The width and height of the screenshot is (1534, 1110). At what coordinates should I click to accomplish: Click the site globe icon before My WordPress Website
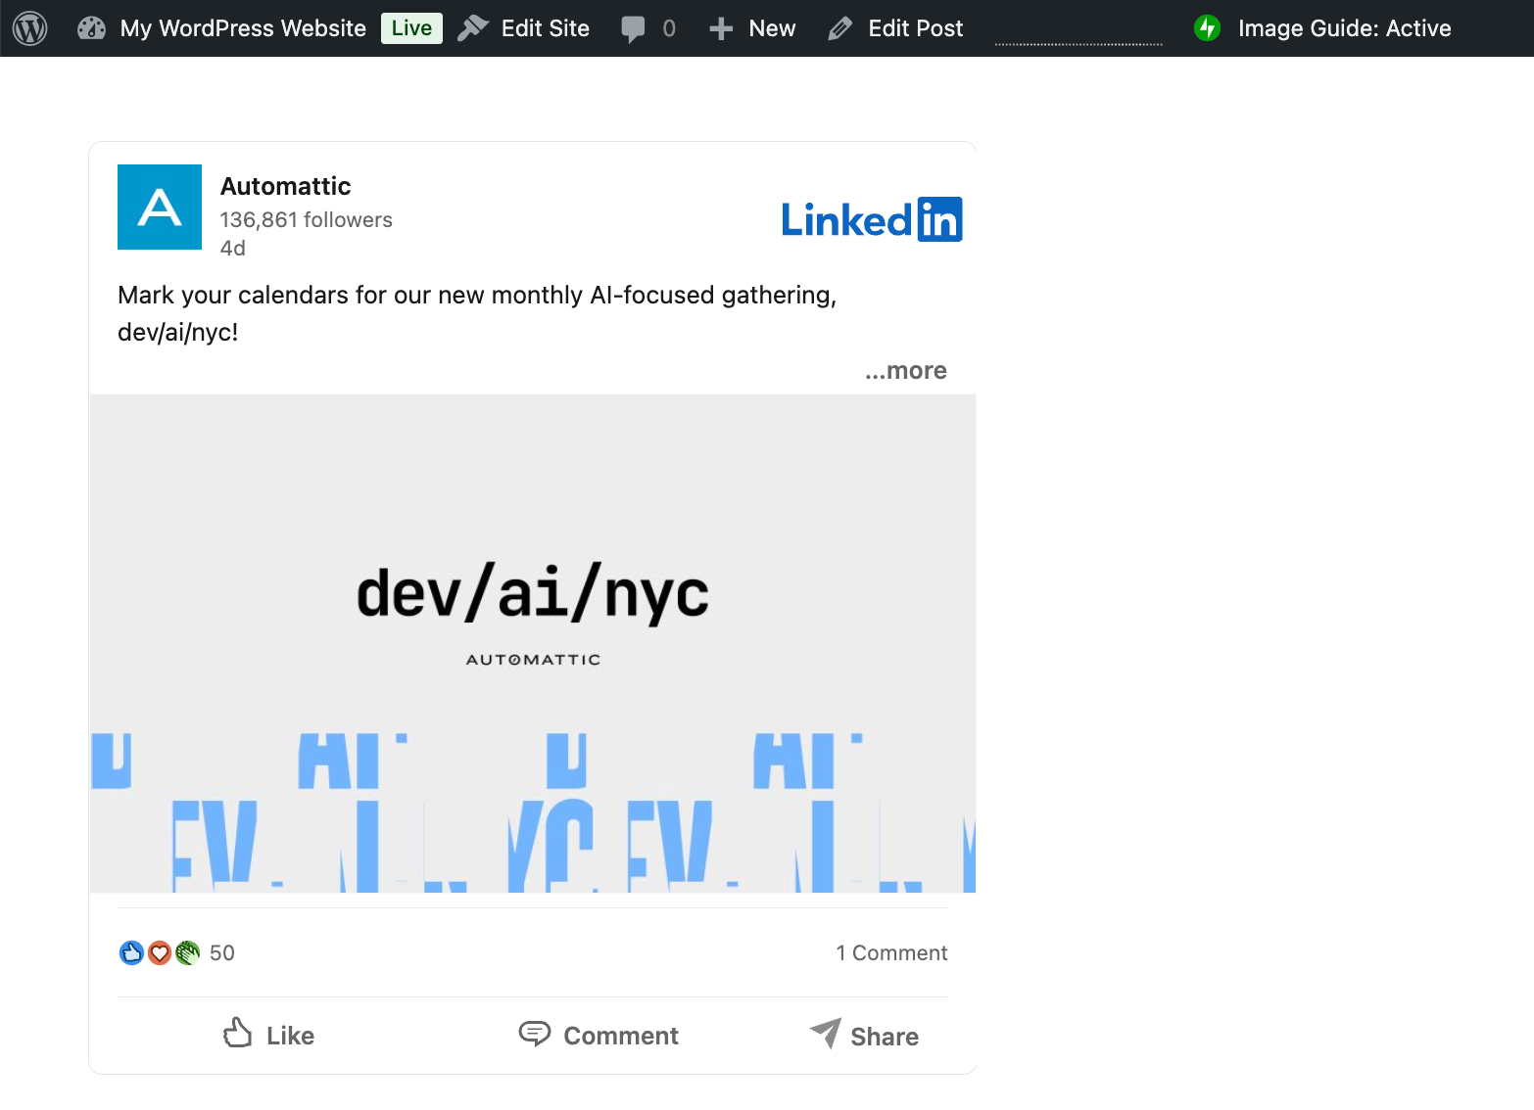tap(91, 27)
